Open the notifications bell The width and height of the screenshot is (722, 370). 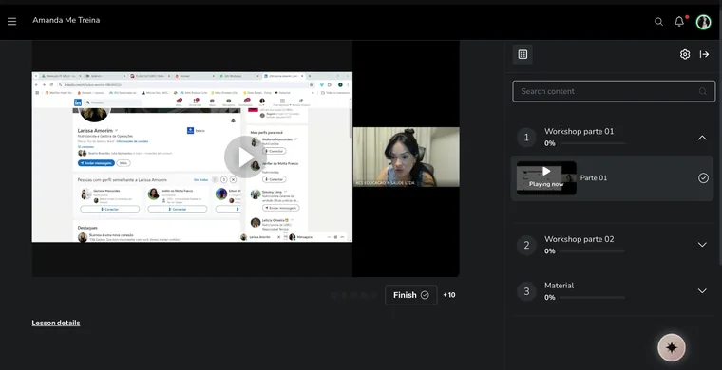coord(679,22)
